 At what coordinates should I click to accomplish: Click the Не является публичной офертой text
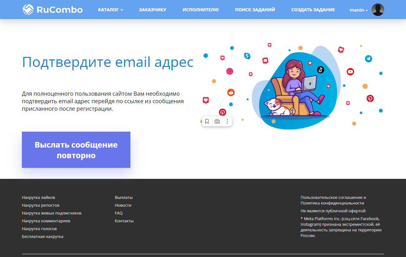pos(333,211)
